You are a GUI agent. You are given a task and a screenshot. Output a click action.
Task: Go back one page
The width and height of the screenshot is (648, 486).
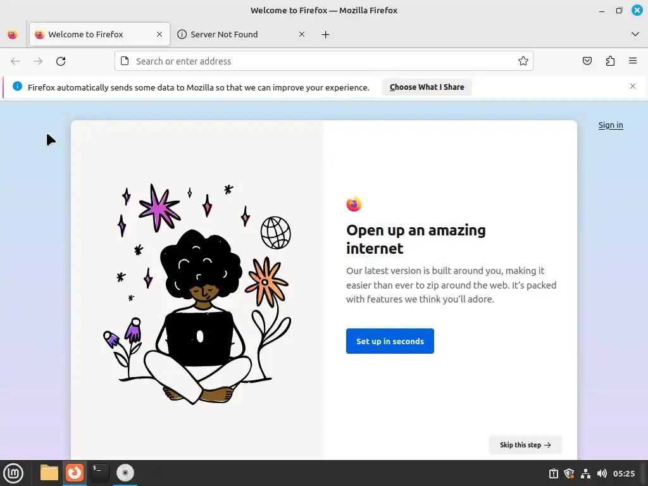15,61
